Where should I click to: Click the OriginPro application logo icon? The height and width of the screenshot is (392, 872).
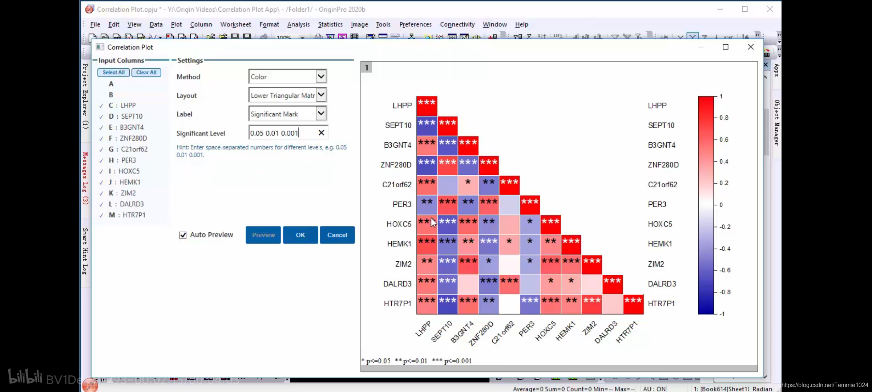pos(89,9)
